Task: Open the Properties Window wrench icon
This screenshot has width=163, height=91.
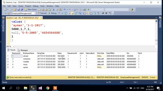Action: [x=132, y=10]
